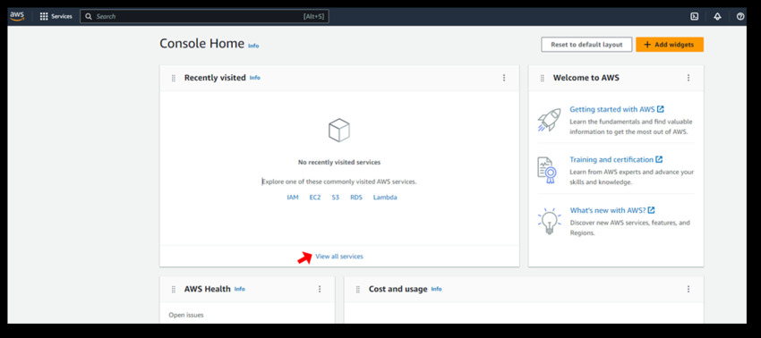Open the S3 service link
The width and height of the screenshot is (761, 338).
[x=336, y=198]
